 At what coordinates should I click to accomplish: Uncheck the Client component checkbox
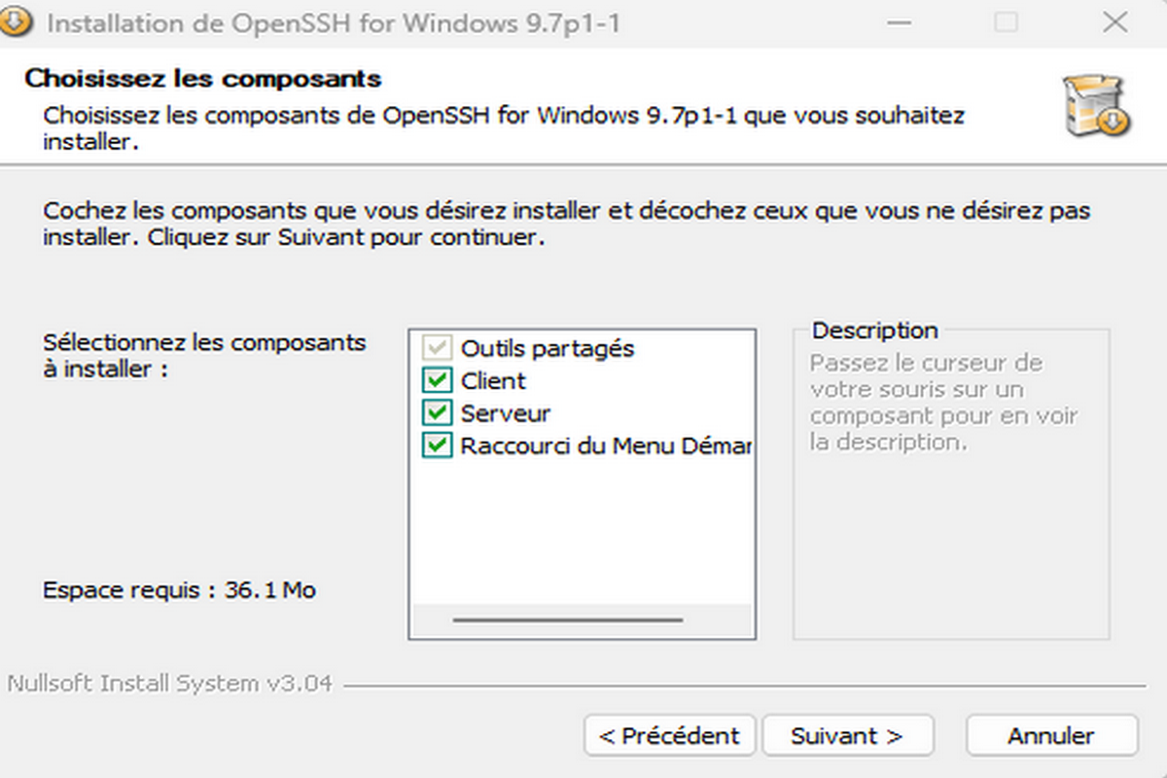[437, 380]
